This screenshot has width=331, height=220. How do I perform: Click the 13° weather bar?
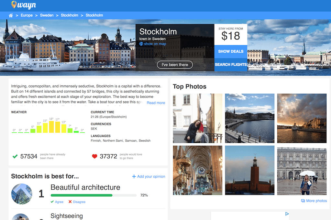[x=64, y=128]
